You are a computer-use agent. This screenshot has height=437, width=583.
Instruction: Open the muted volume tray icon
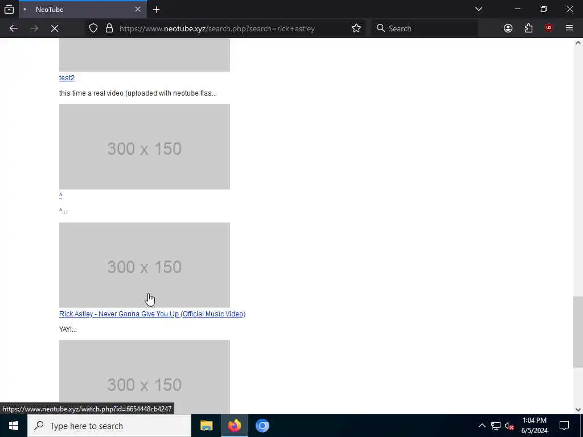(509, 426)
